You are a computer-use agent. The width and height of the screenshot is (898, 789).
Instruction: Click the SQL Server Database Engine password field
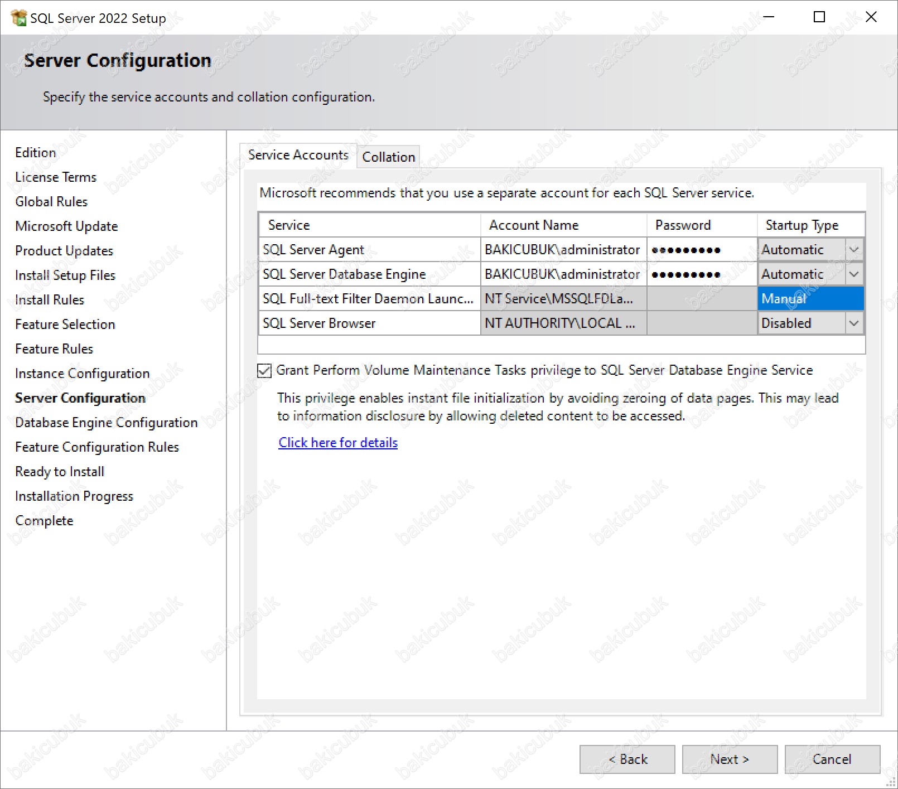pos(702,274)
